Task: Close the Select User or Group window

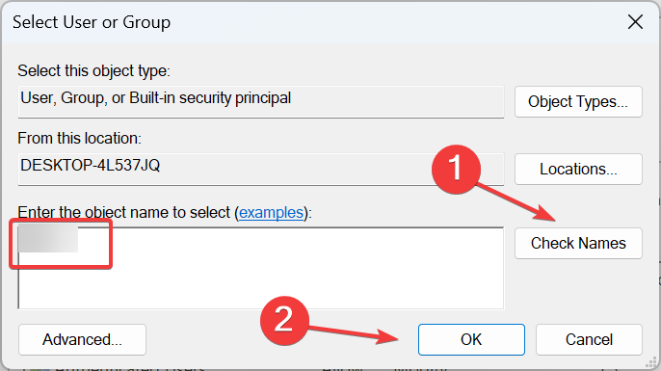Action: tap(635, 22)
